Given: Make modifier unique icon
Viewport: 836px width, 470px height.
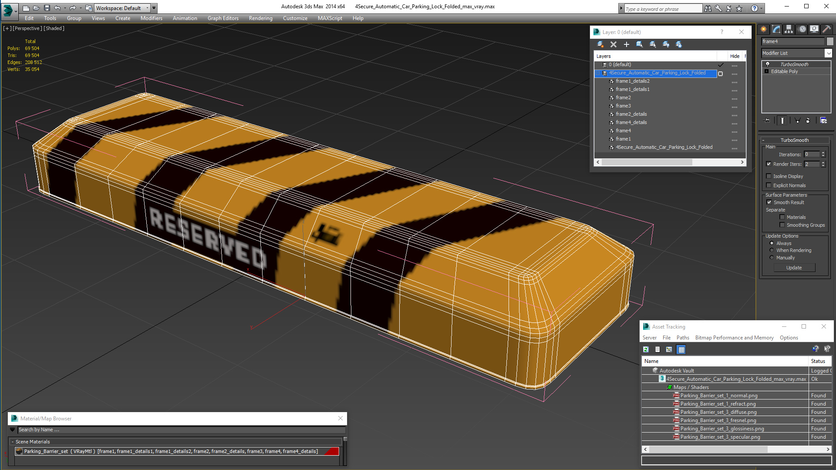Looking at the screenshot, I should tap(797, 121).
